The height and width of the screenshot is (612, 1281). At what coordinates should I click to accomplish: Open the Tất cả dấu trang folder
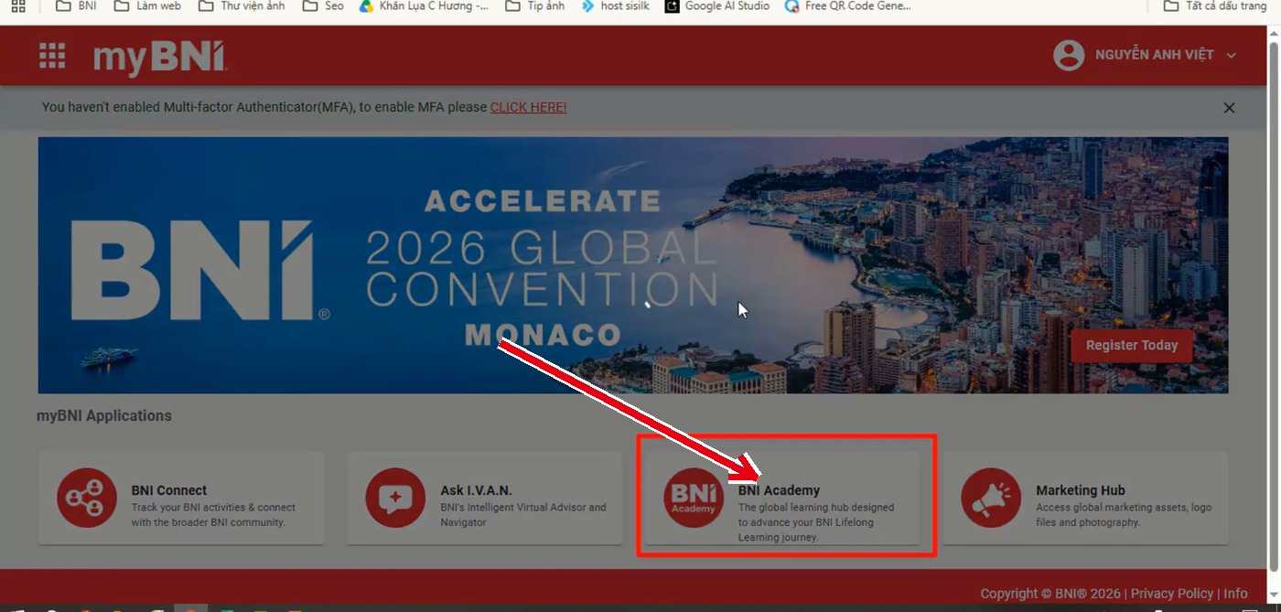[x=1215, y=5]
